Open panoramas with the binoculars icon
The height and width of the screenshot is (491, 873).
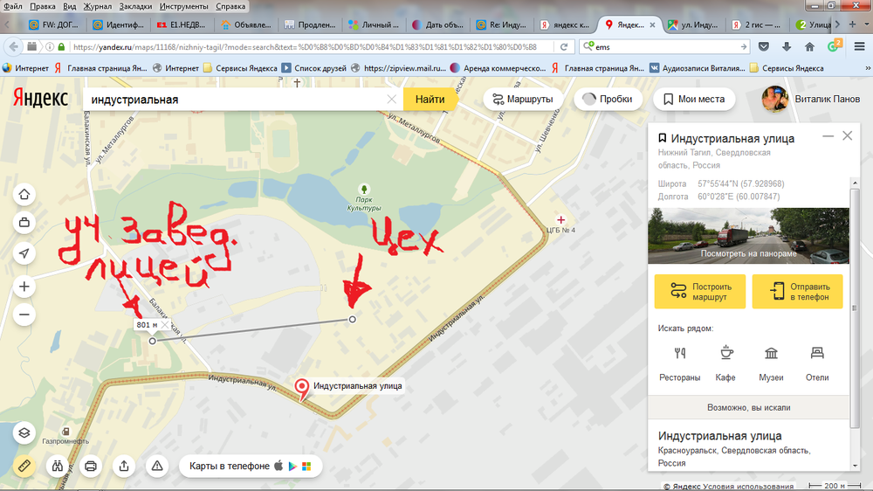(58, 466)
